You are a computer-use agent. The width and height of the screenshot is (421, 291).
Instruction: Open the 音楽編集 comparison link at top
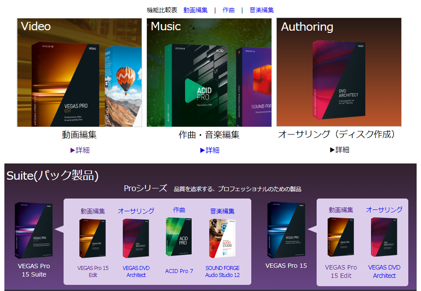(x=261, y=10)
